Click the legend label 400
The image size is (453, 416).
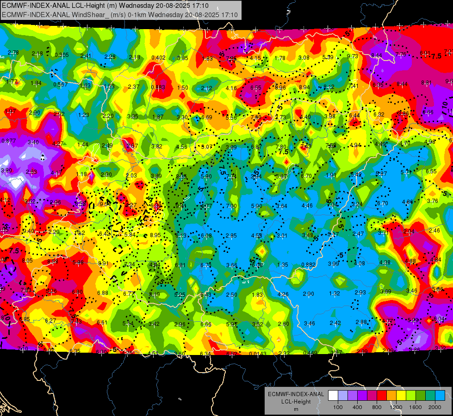tap(357, 407)
